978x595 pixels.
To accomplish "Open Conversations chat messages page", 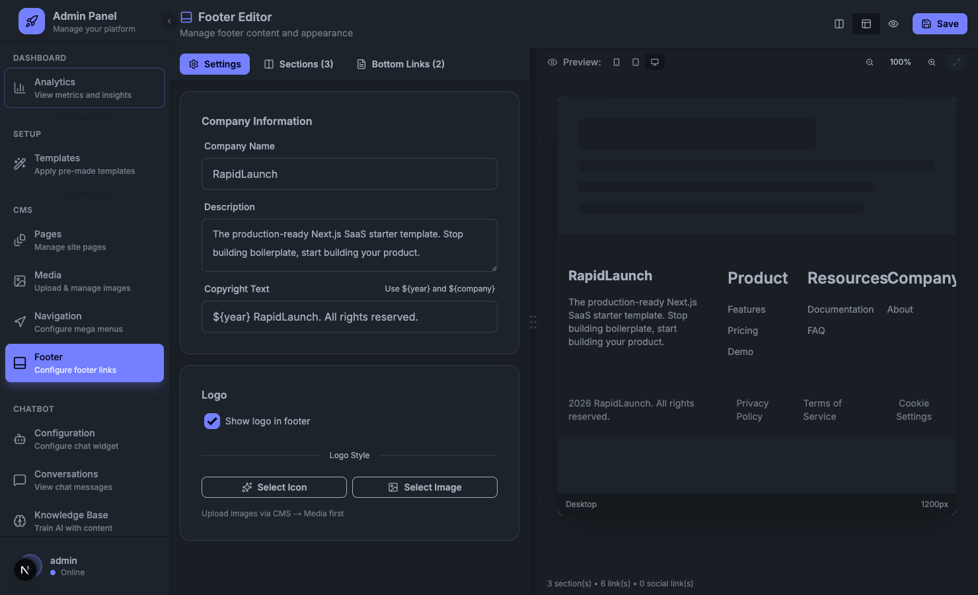I will click(85, 480).
